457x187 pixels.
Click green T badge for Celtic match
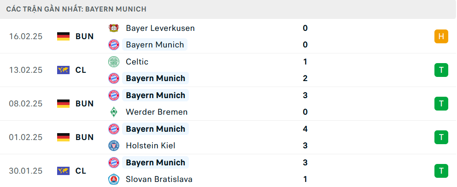[441, 70]
